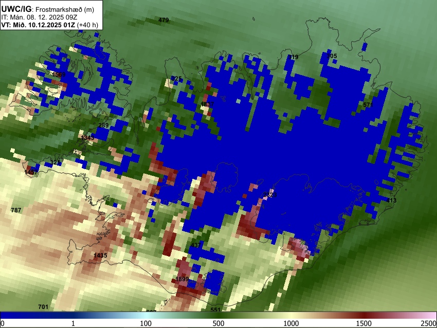Select the 289 value label
Screen dimensions: 437x328
[103, 125]
